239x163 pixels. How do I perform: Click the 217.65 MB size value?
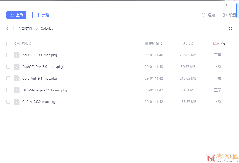[188, 78]
